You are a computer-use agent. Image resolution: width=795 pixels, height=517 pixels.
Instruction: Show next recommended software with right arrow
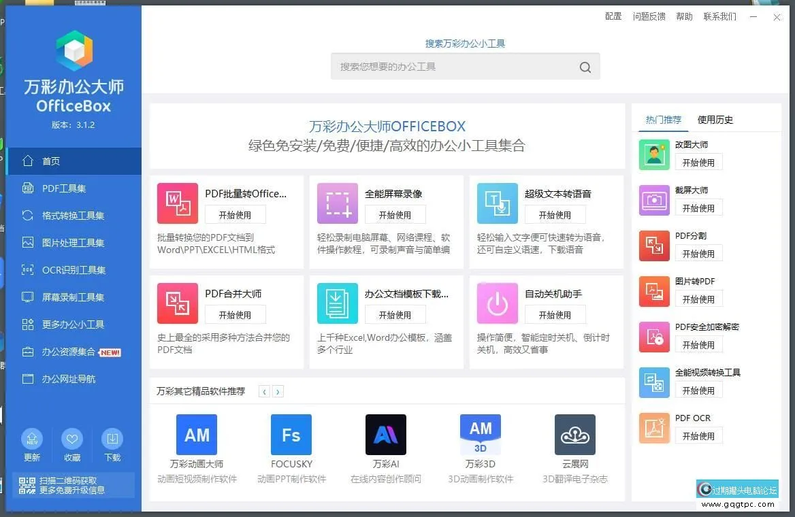click(x=278, y=391)
